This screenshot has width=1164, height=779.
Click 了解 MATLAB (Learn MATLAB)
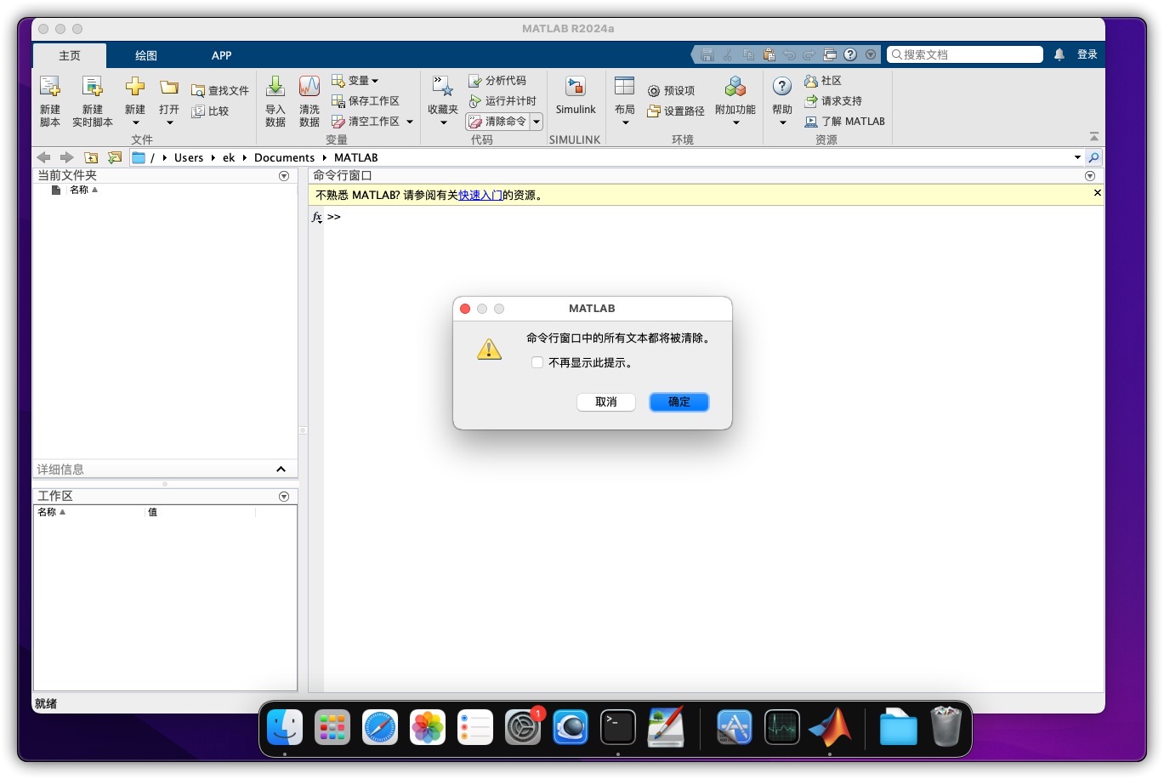(845, 121)
